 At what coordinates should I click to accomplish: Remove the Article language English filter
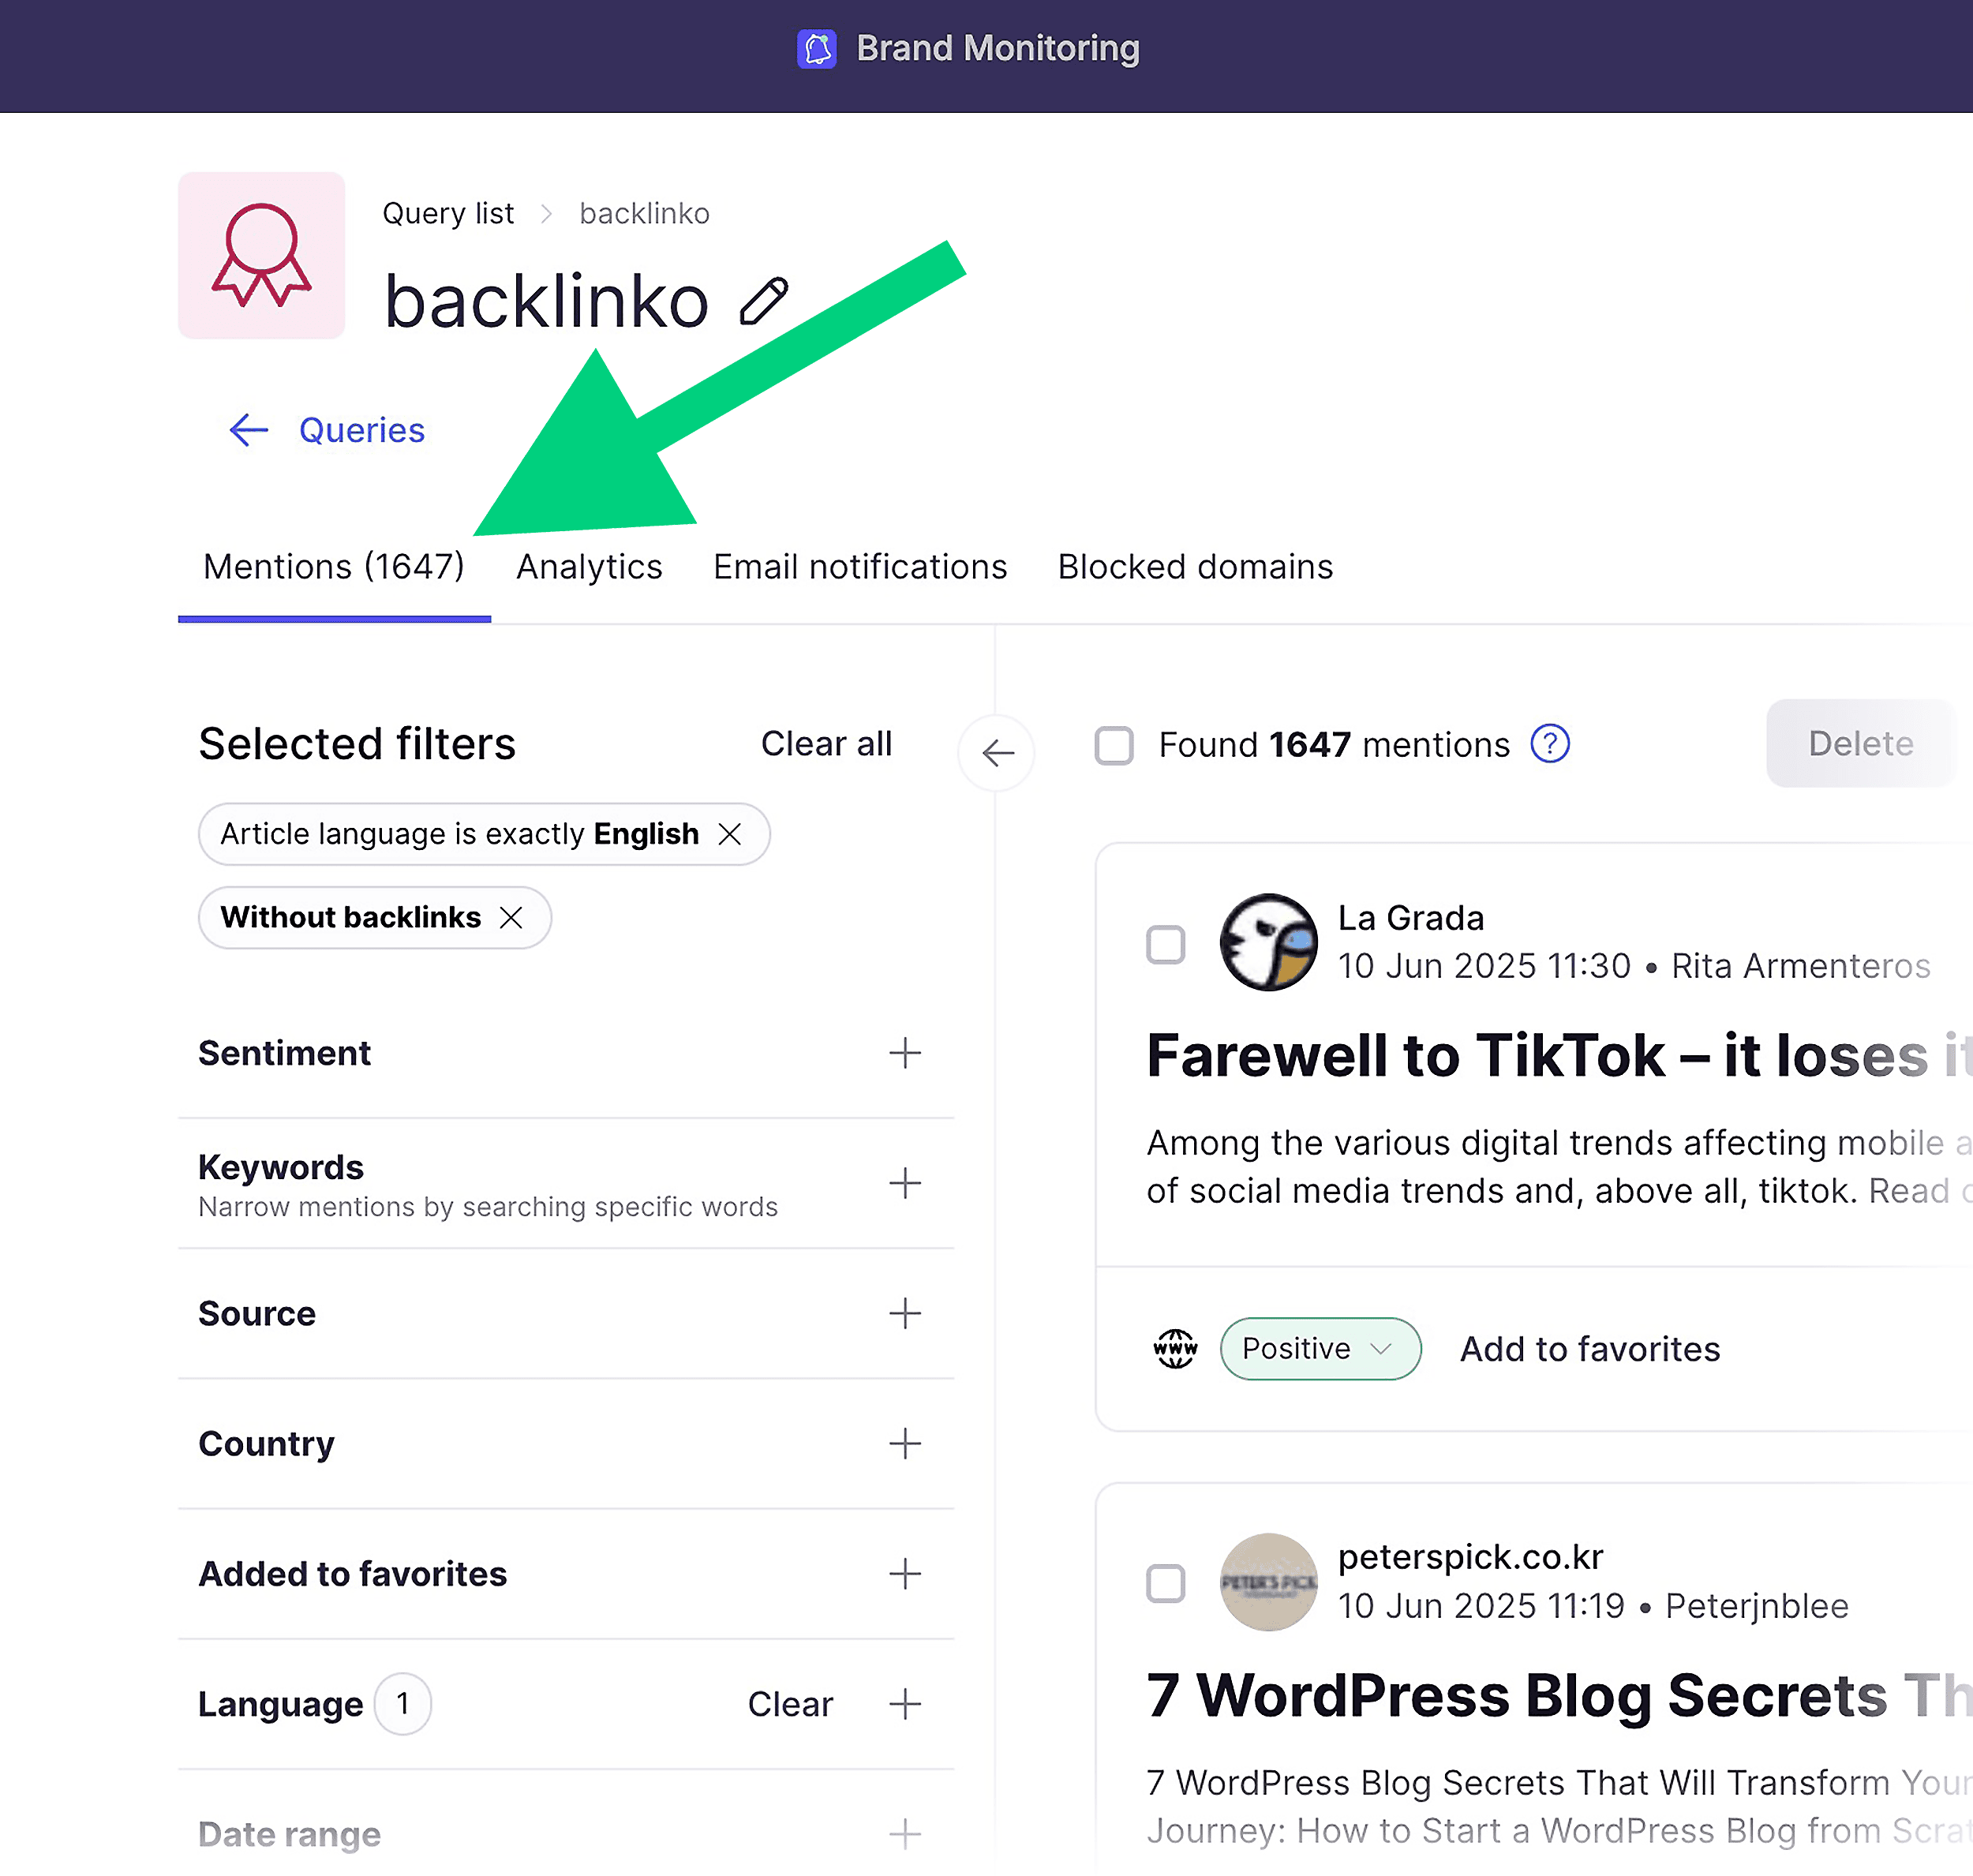pyautogui.click(x=730, y=834)
